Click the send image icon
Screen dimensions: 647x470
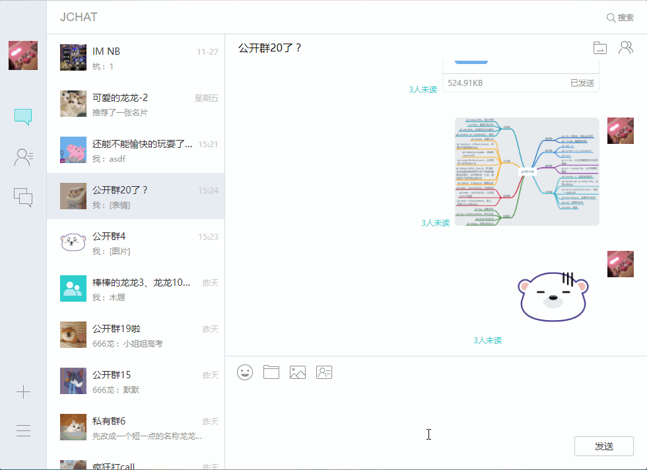pyautogui.click(x=298, y=372)
